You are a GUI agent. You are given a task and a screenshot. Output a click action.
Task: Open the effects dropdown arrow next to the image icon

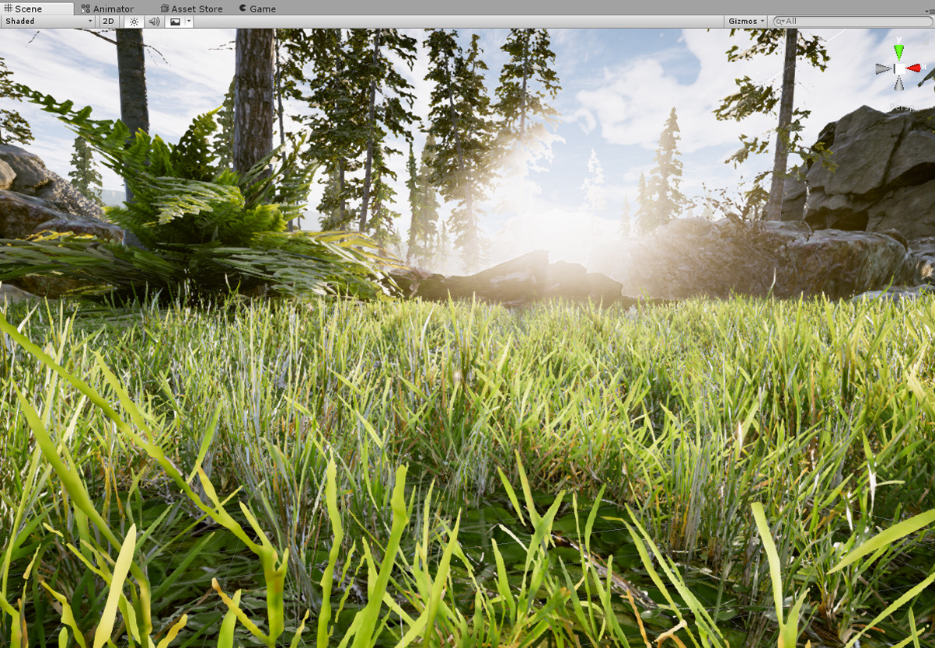189,21
